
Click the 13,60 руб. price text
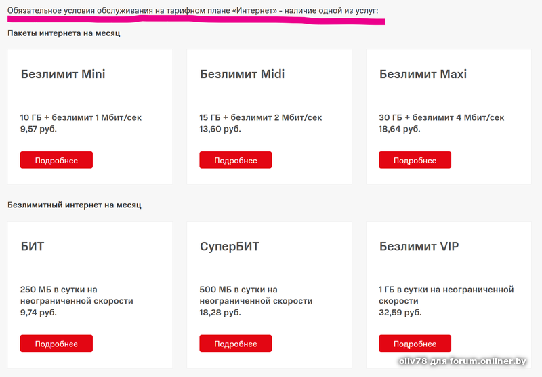pyautogui.click(x=220, y=129)
